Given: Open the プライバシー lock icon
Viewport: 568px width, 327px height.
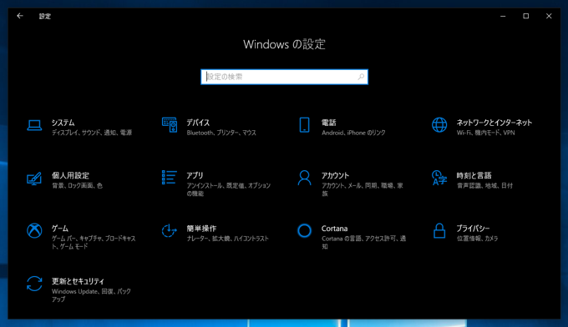Looking at the screenshot, I should point(439,231).
